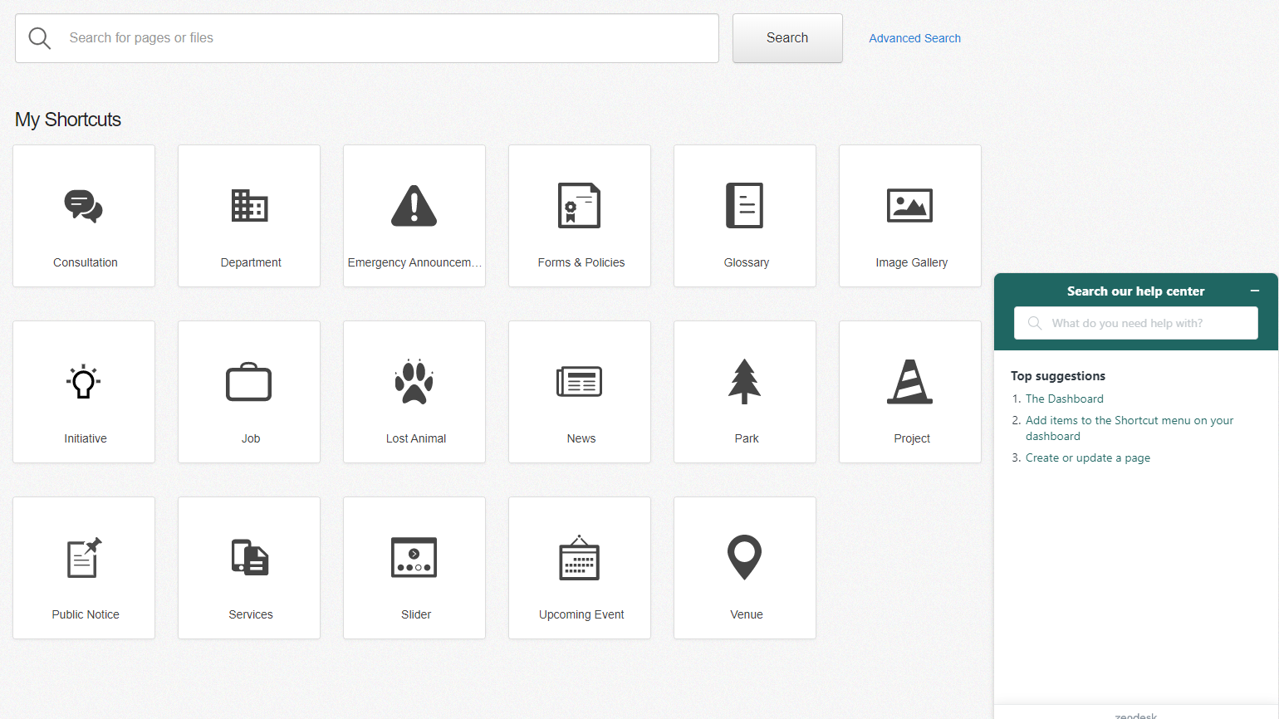Select the Initiative shortcut
The height and width of the screenshot is (719, 1279).
tap(83, 392)
